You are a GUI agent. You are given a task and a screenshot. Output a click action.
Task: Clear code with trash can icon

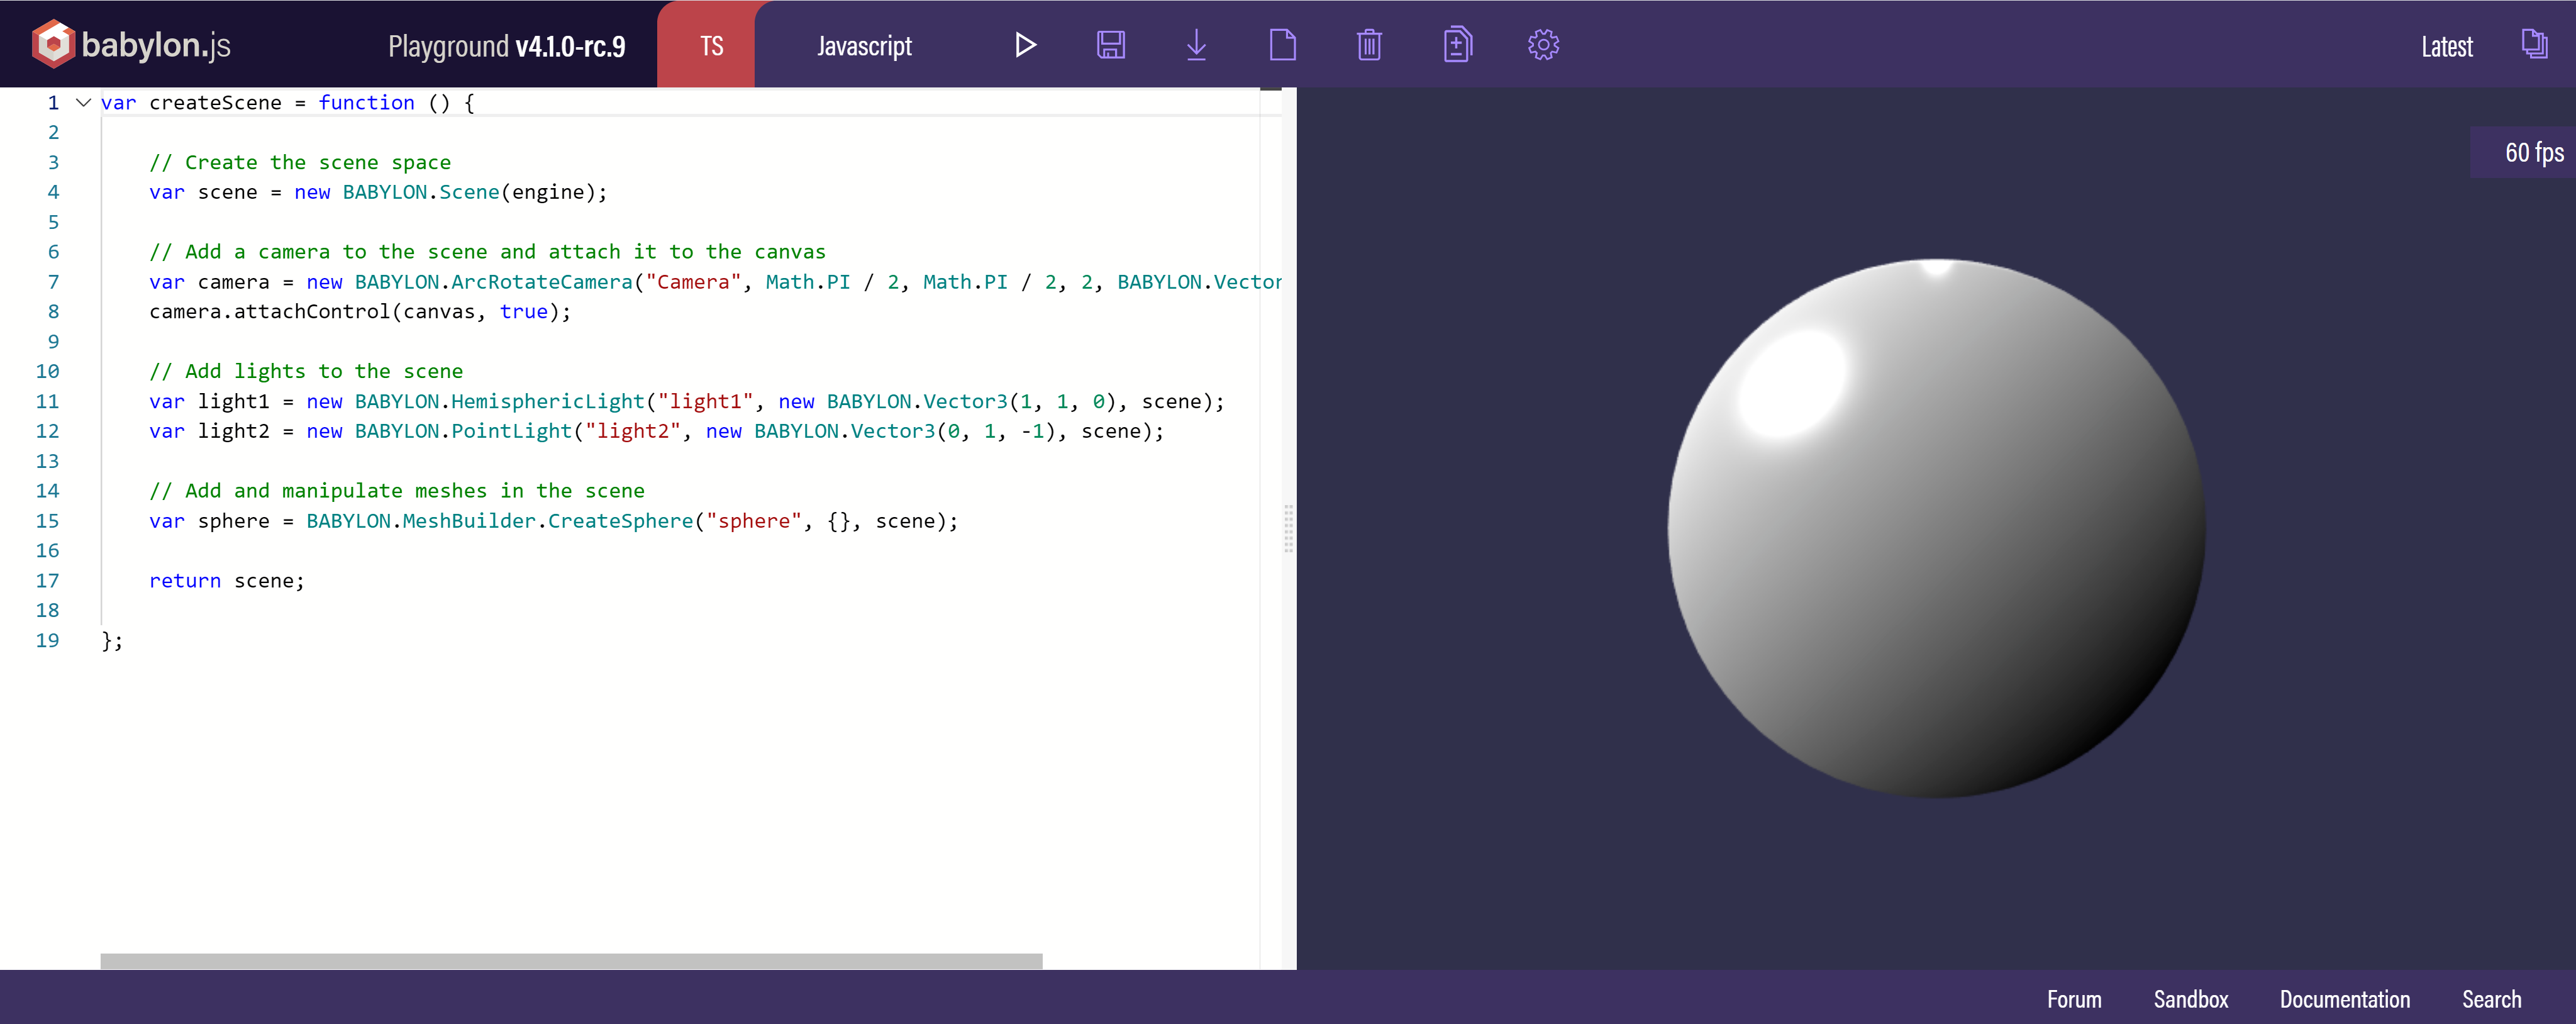pos(1369,45)
